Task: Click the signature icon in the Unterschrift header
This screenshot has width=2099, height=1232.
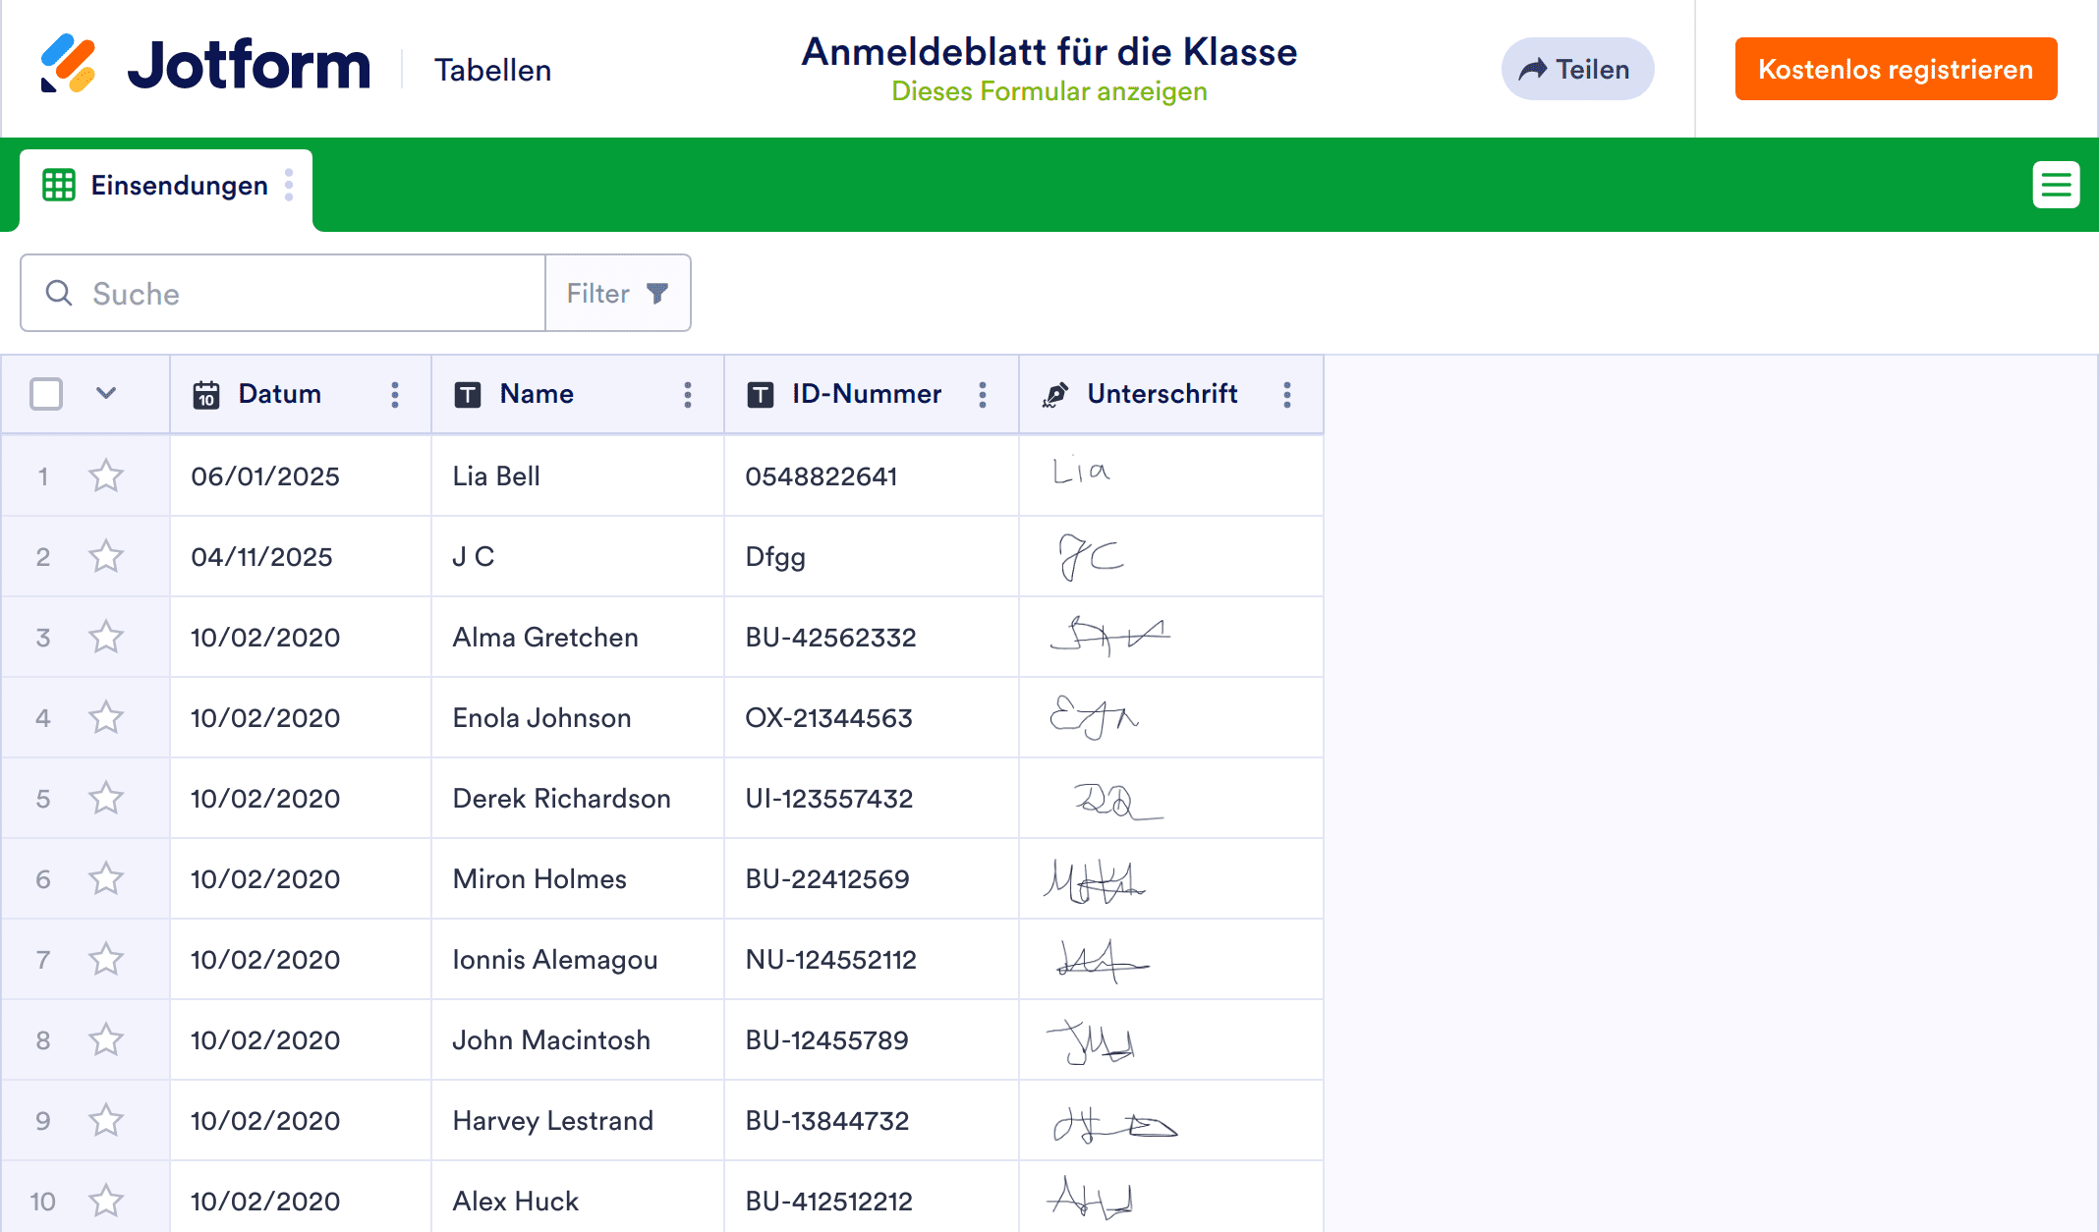Action: click(1054, 394)
